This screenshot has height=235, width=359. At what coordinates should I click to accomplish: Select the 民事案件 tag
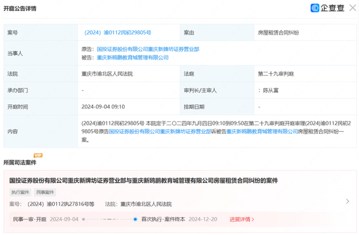tap(45, 192)
